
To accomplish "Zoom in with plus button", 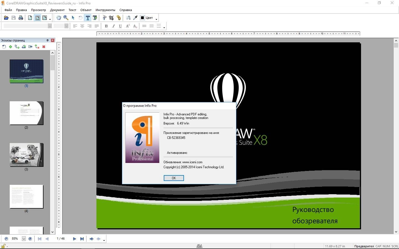I will click(x=30, y=239).
